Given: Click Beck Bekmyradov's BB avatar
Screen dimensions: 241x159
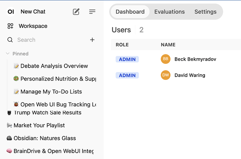Looking at the screenshot, I should coord(165,59).
